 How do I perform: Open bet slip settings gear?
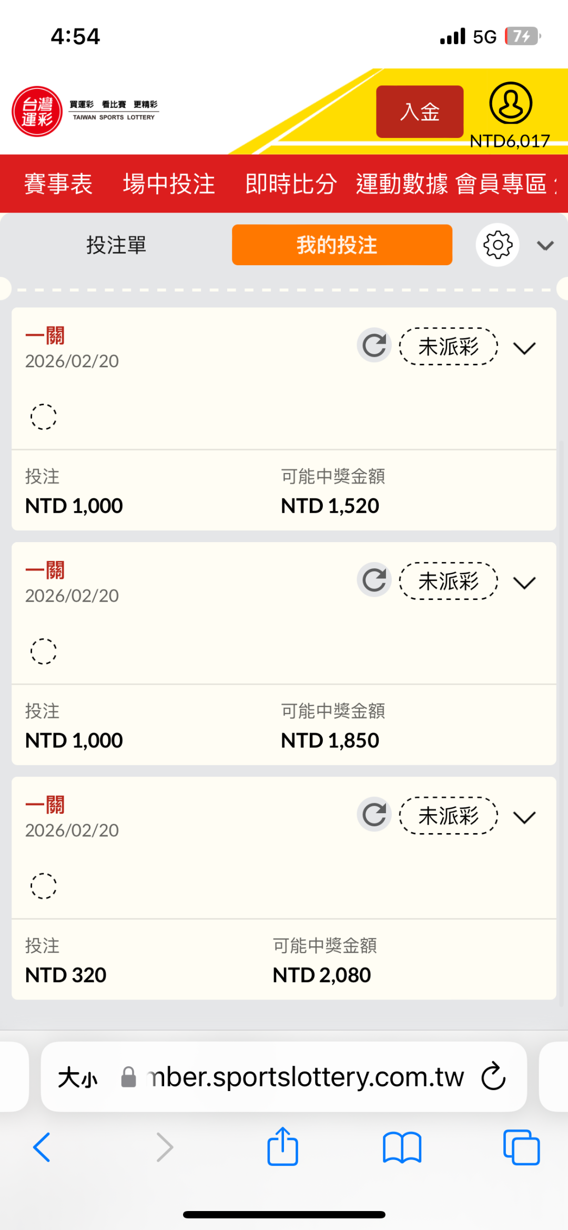coord(498,245)
